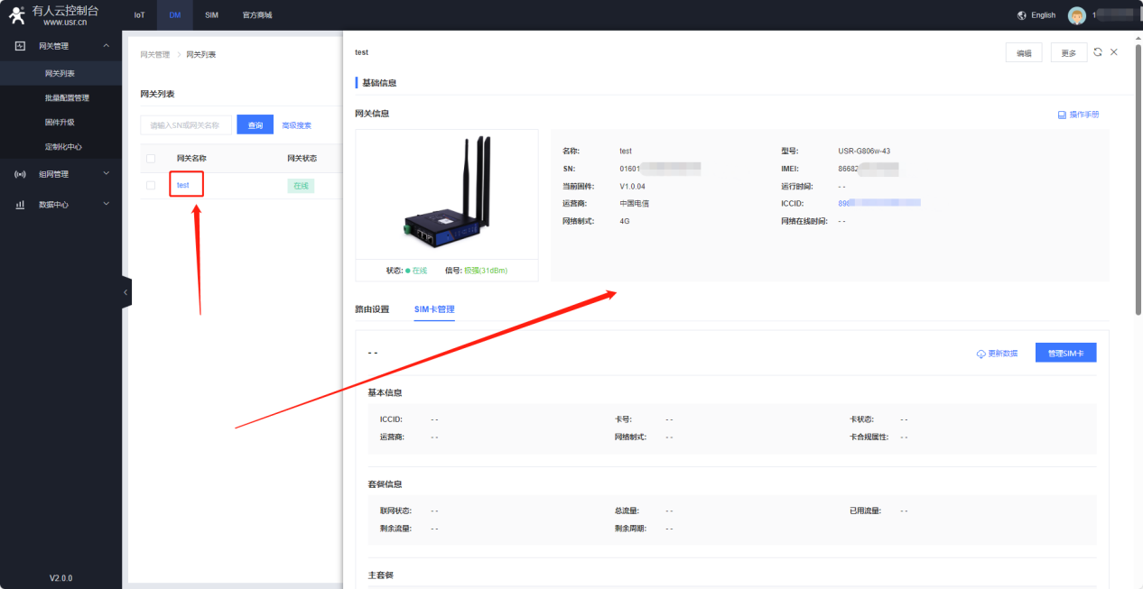The height and width of the screenshot is (589, 1143).
Task: Click the 操作手册 manual book icon
Action: click(1062, 115)
